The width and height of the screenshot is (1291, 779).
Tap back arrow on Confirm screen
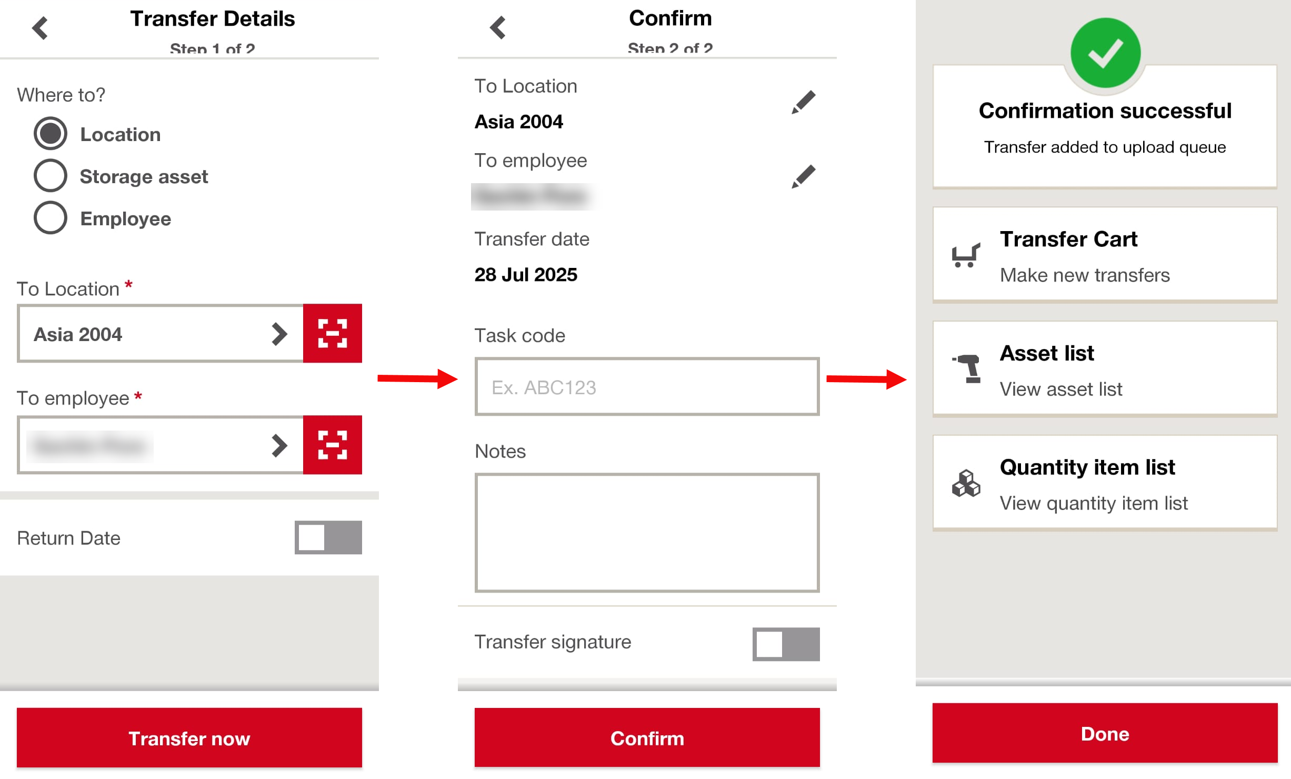497,28
